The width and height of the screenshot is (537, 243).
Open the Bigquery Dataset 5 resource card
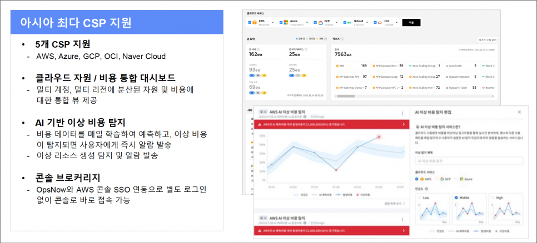(461, 77)
